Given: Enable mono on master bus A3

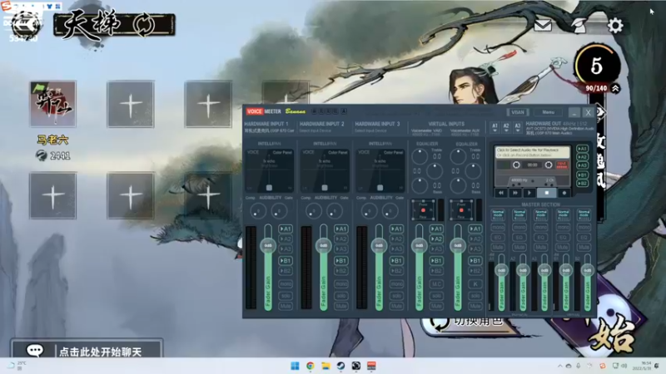Looking at the screenshot, I should coord(541,227).
